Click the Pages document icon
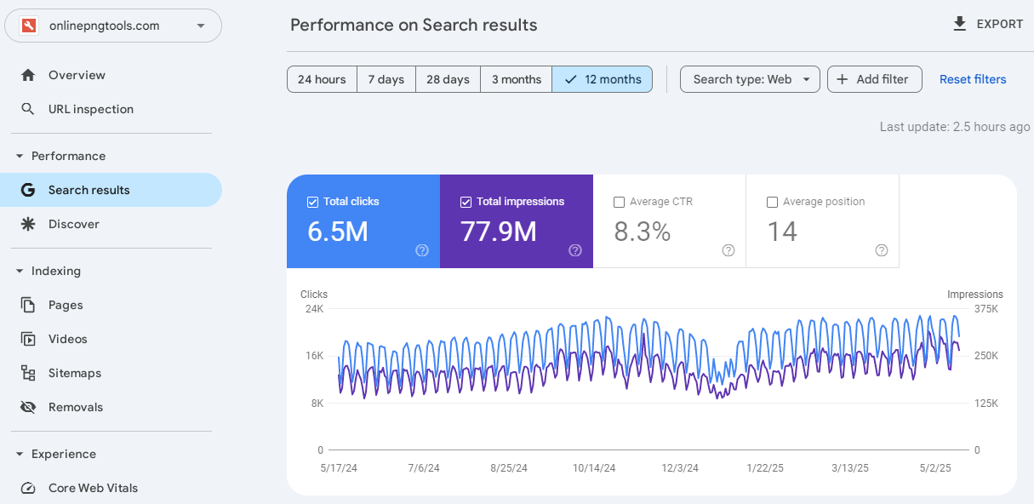 point(28,305)
